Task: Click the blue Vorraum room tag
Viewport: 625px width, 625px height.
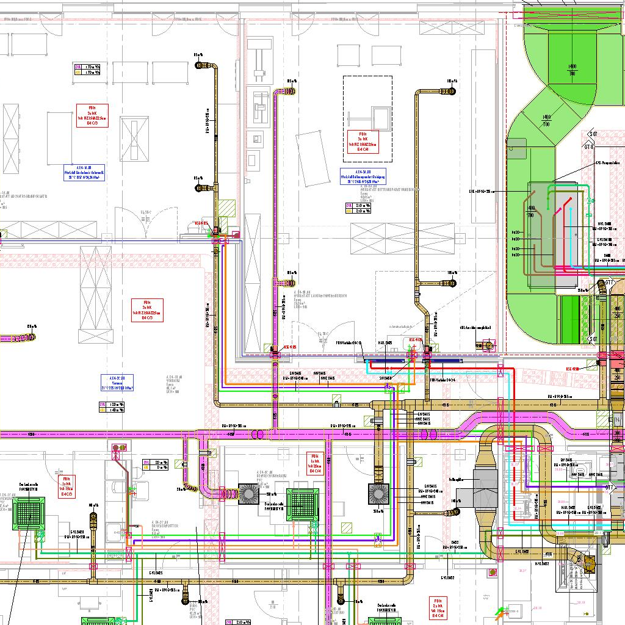Action: click(117, 383)
